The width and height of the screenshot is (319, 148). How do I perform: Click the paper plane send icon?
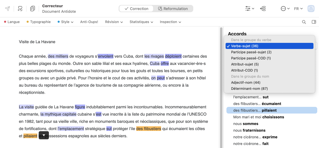(x=8, y=9)
